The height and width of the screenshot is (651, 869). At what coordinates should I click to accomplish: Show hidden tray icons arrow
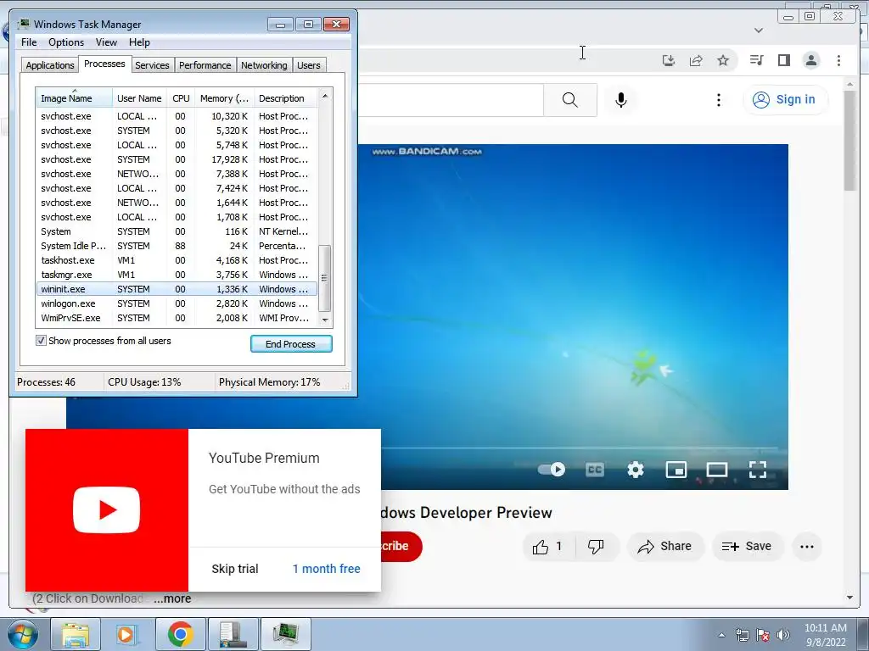(x=721, y=635)
